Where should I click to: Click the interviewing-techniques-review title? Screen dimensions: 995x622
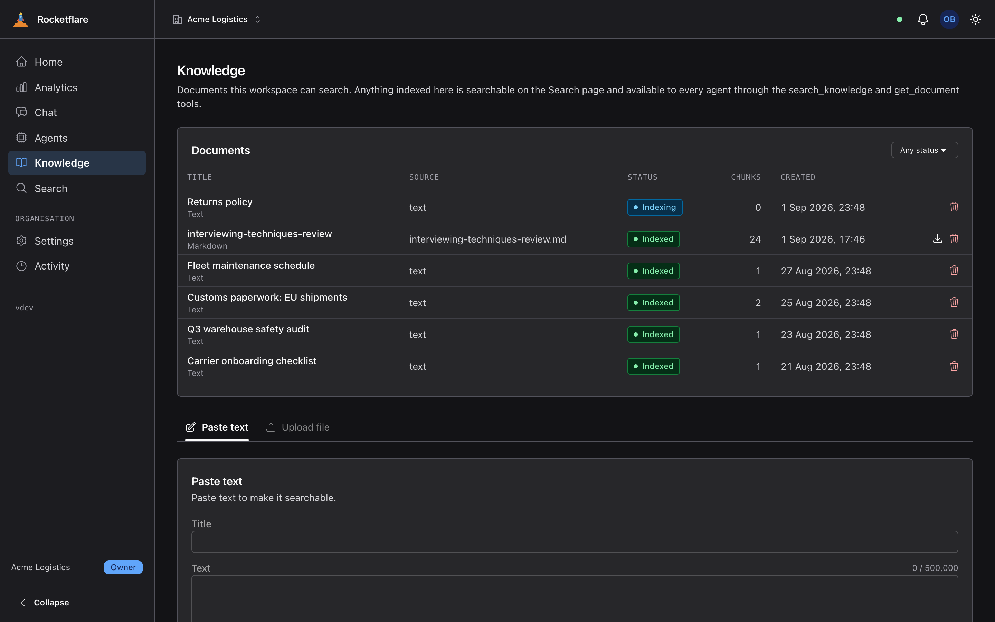(x=259, y=233)
